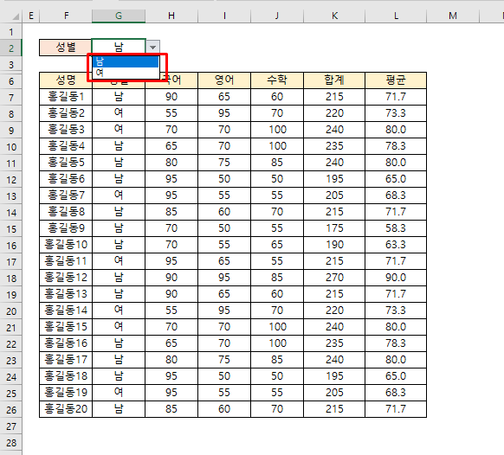The image size is (504, 455).
Task: Select row 1 header
Action: [11, 32]
